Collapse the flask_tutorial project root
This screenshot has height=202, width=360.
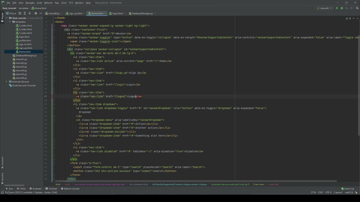click(6, 18)
